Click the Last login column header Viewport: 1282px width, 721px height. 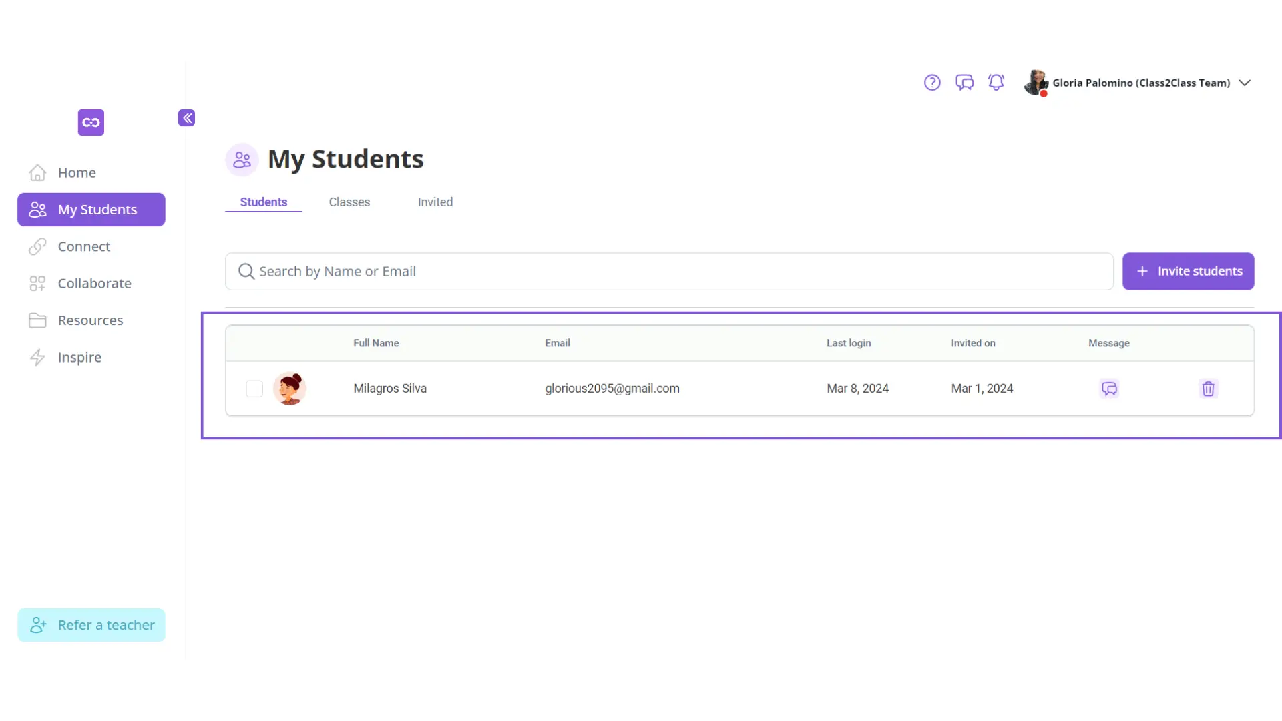[849, 343]
